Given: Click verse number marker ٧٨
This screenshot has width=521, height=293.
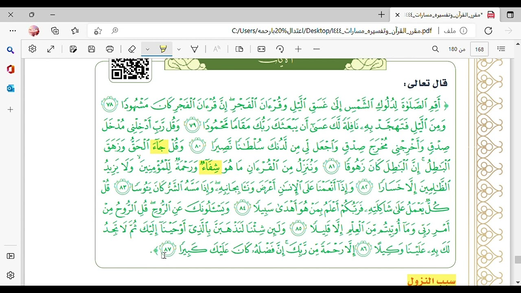Looking at the screenshot, I should 109,105.
